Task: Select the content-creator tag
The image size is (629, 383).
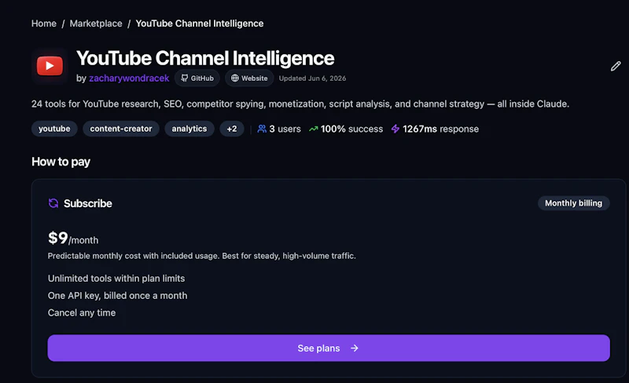Action: click(121, 129)
